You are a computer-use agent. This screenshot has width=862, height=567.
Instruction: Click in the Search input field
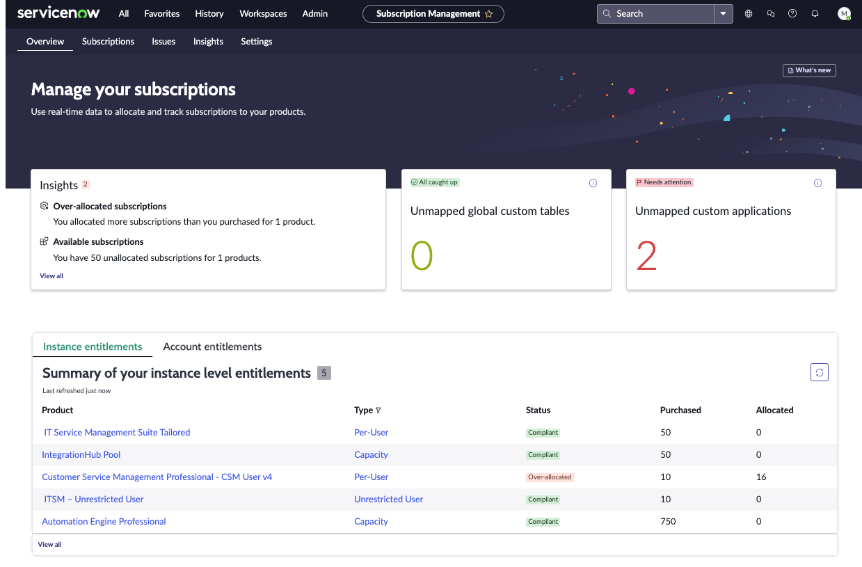point(655,14)
